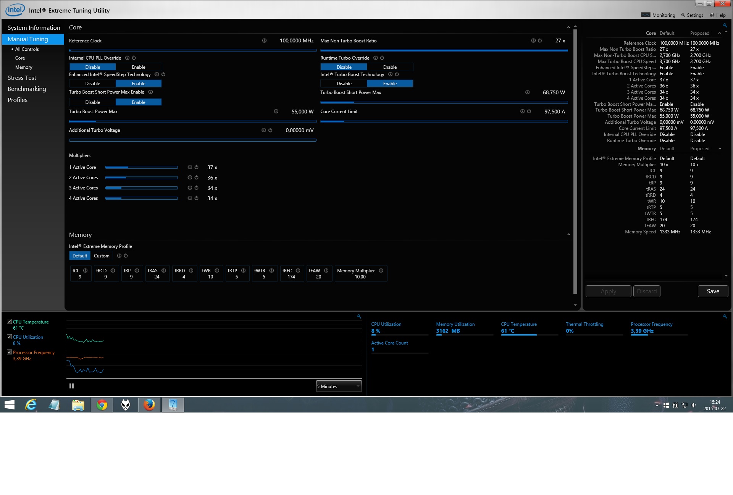This screenshot has height=495, width=733.
Task: Toggle CPU Temperature checkbox
Action: click(10, 322)
